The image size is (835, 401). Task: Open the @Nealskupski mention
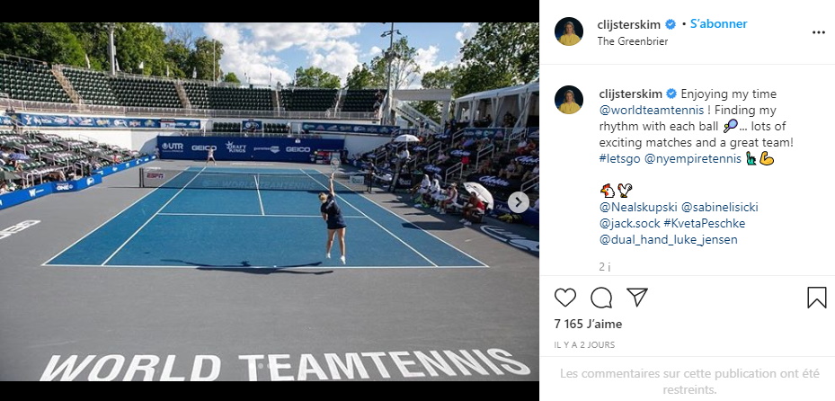[x=638, y=207]
